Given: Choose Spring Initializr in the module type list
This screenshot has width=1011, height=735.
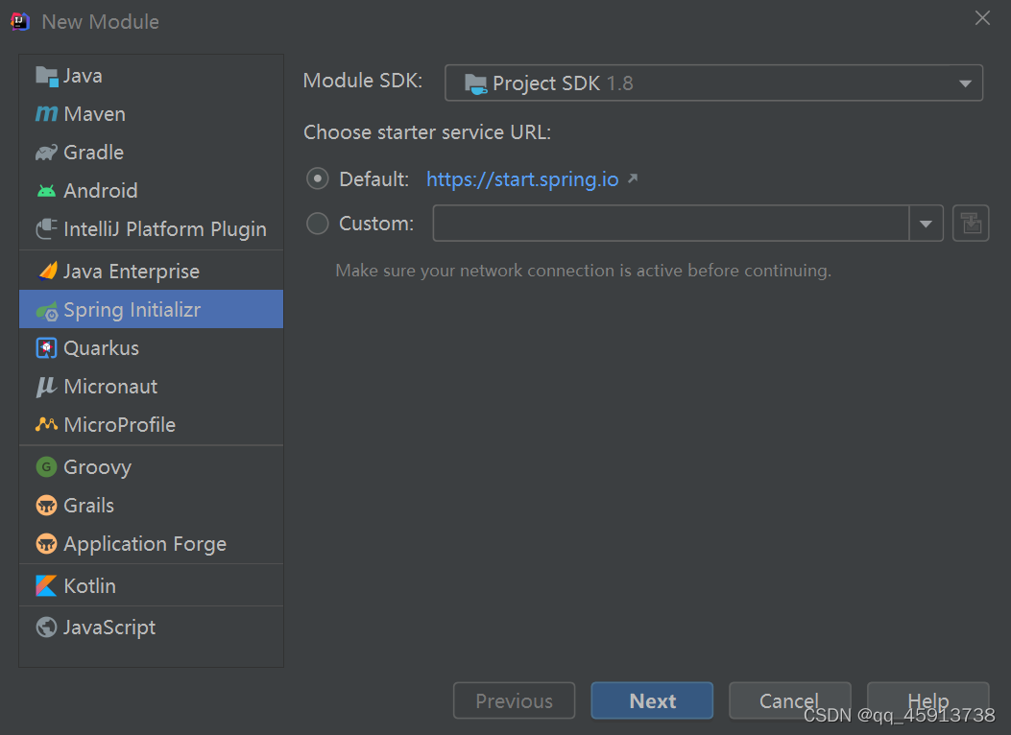Looking at the screenshot, I should [151, 309].
